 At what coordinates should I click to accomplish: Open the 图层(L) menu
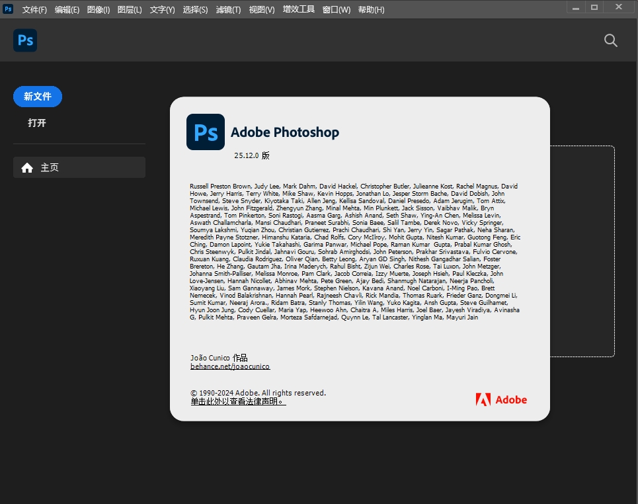[130, 9]
